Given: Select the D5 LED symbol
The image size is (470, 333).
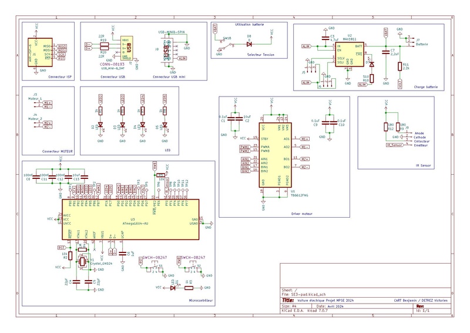Looking at the screenshot, I should [x=164, y=125].
